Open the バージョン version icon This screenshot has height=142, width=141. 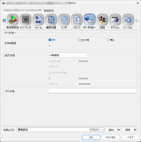[128, 20]
